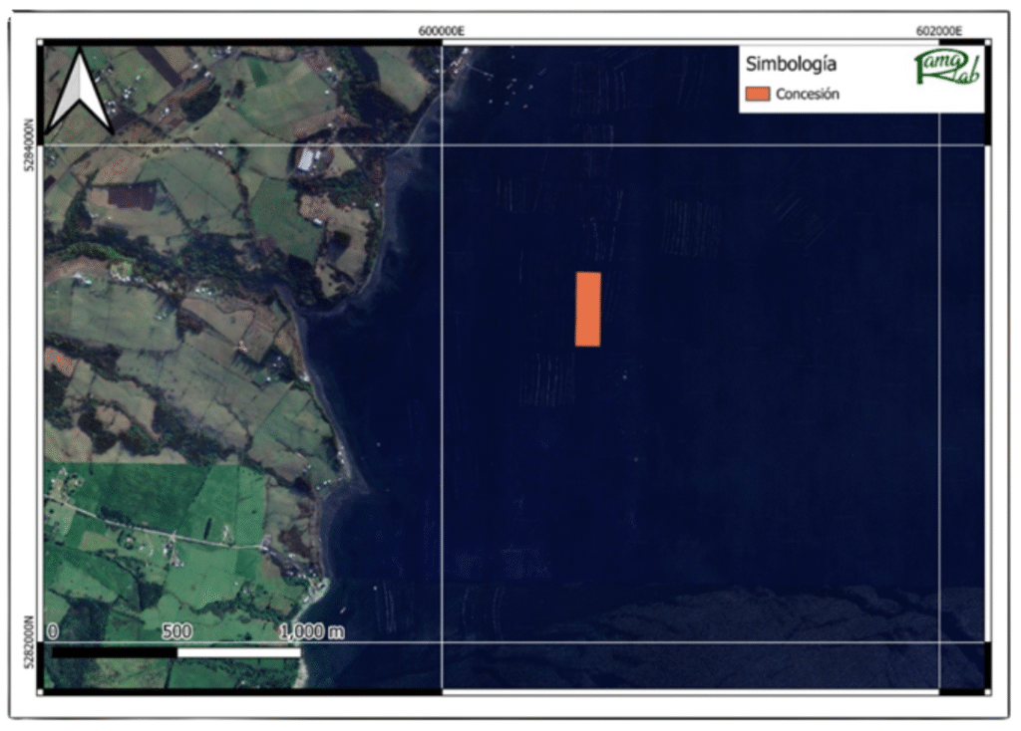Click the Concesión legend label

[808, 95]
